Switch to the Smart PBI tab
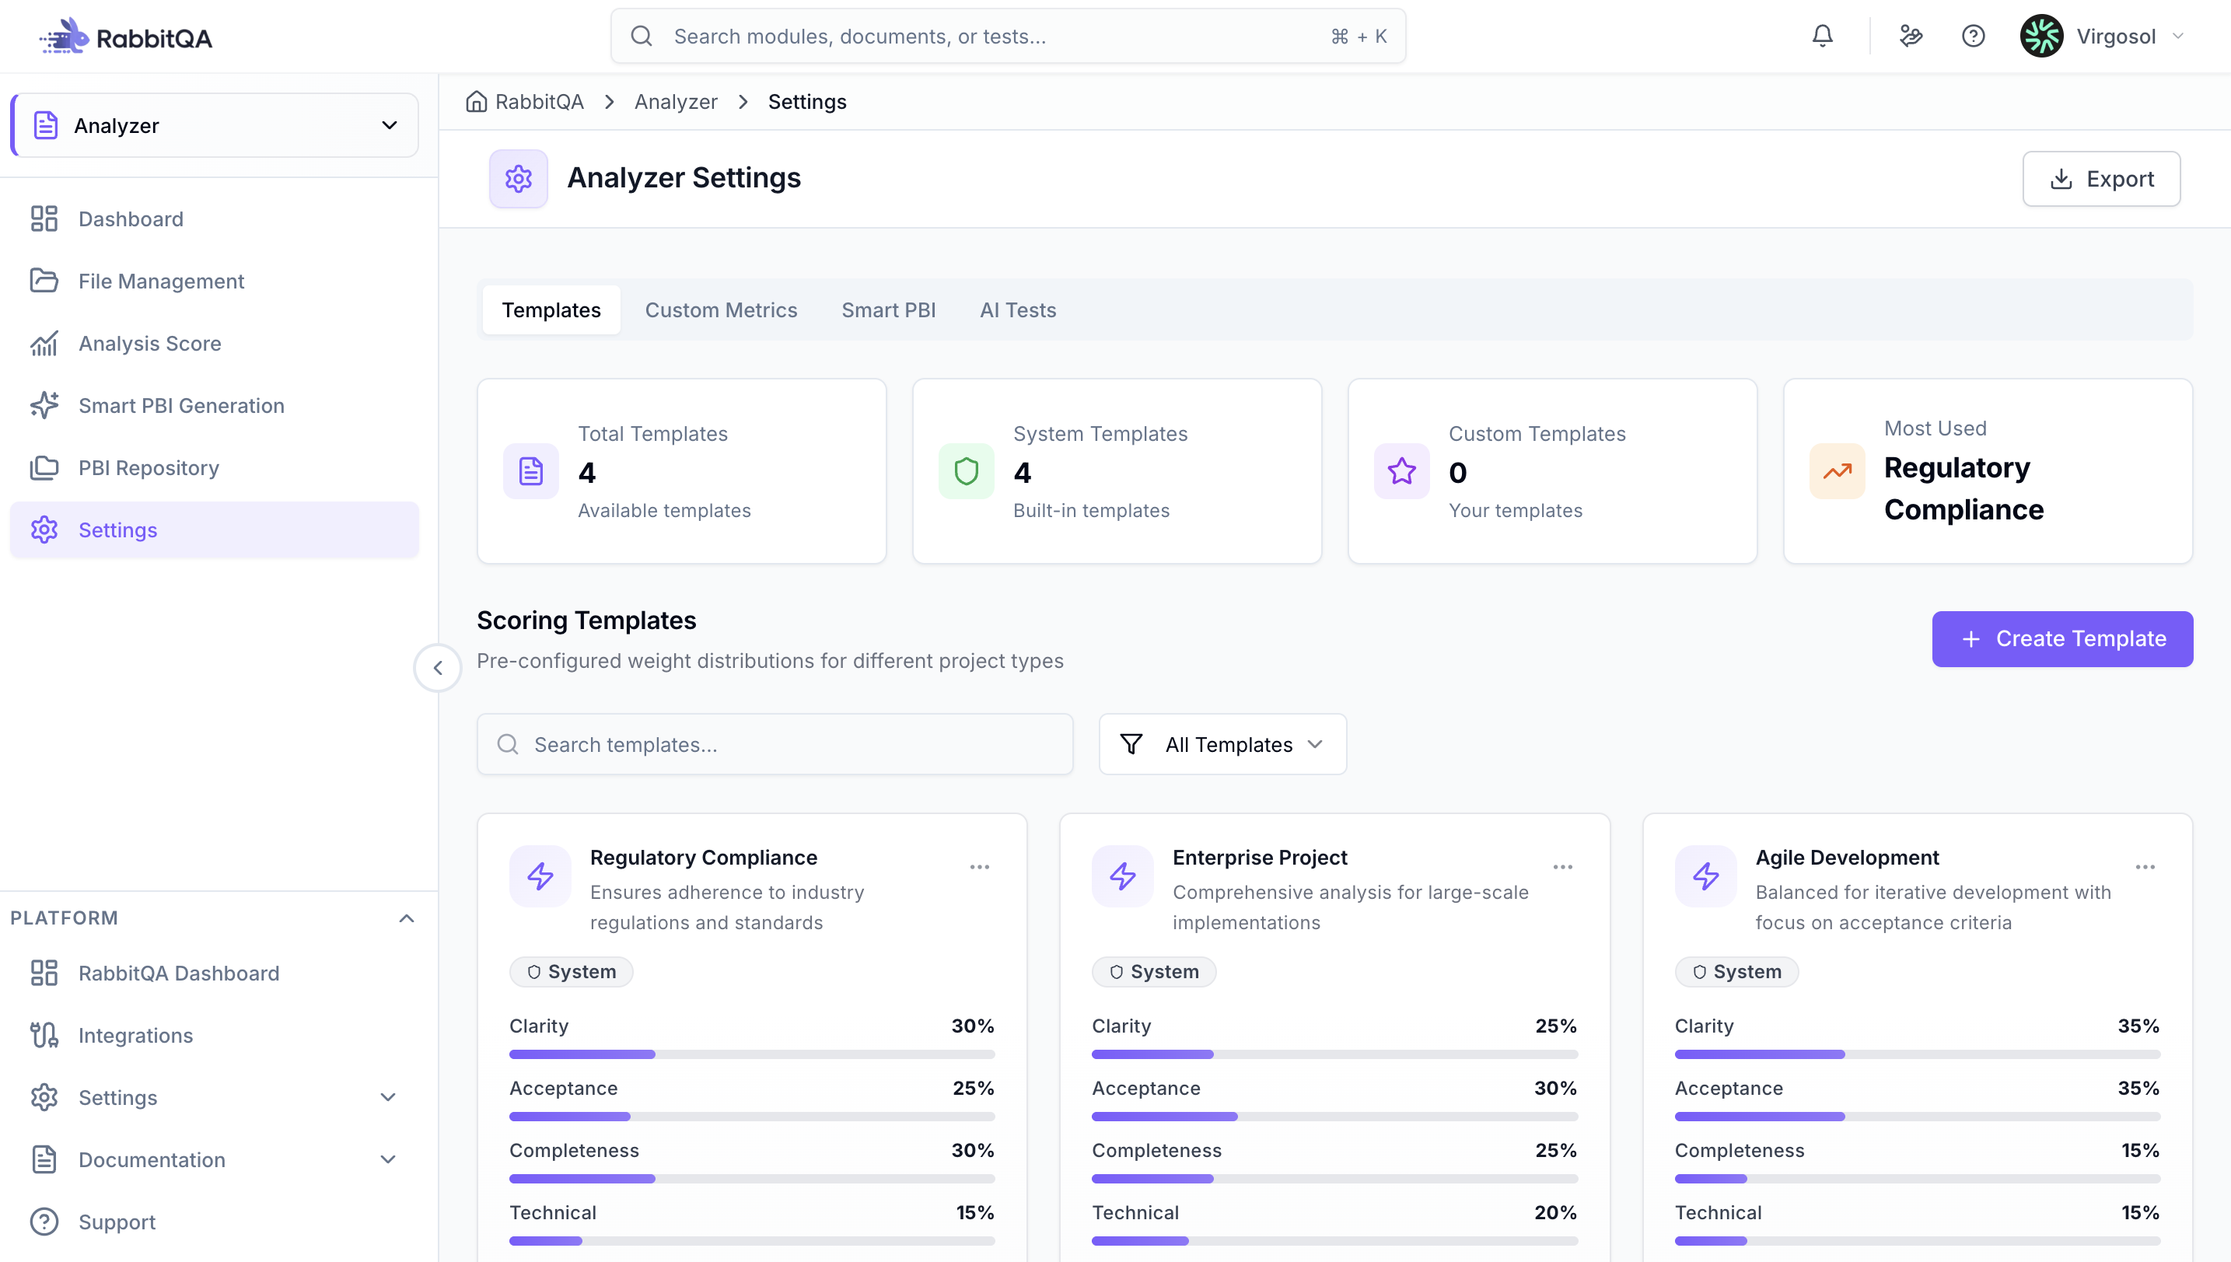This screenshot has height=1262, width=2231. point(888,310)
